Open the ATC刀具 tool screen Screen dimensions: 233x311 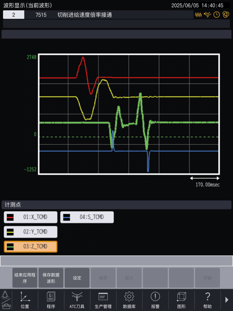[77, 300]
